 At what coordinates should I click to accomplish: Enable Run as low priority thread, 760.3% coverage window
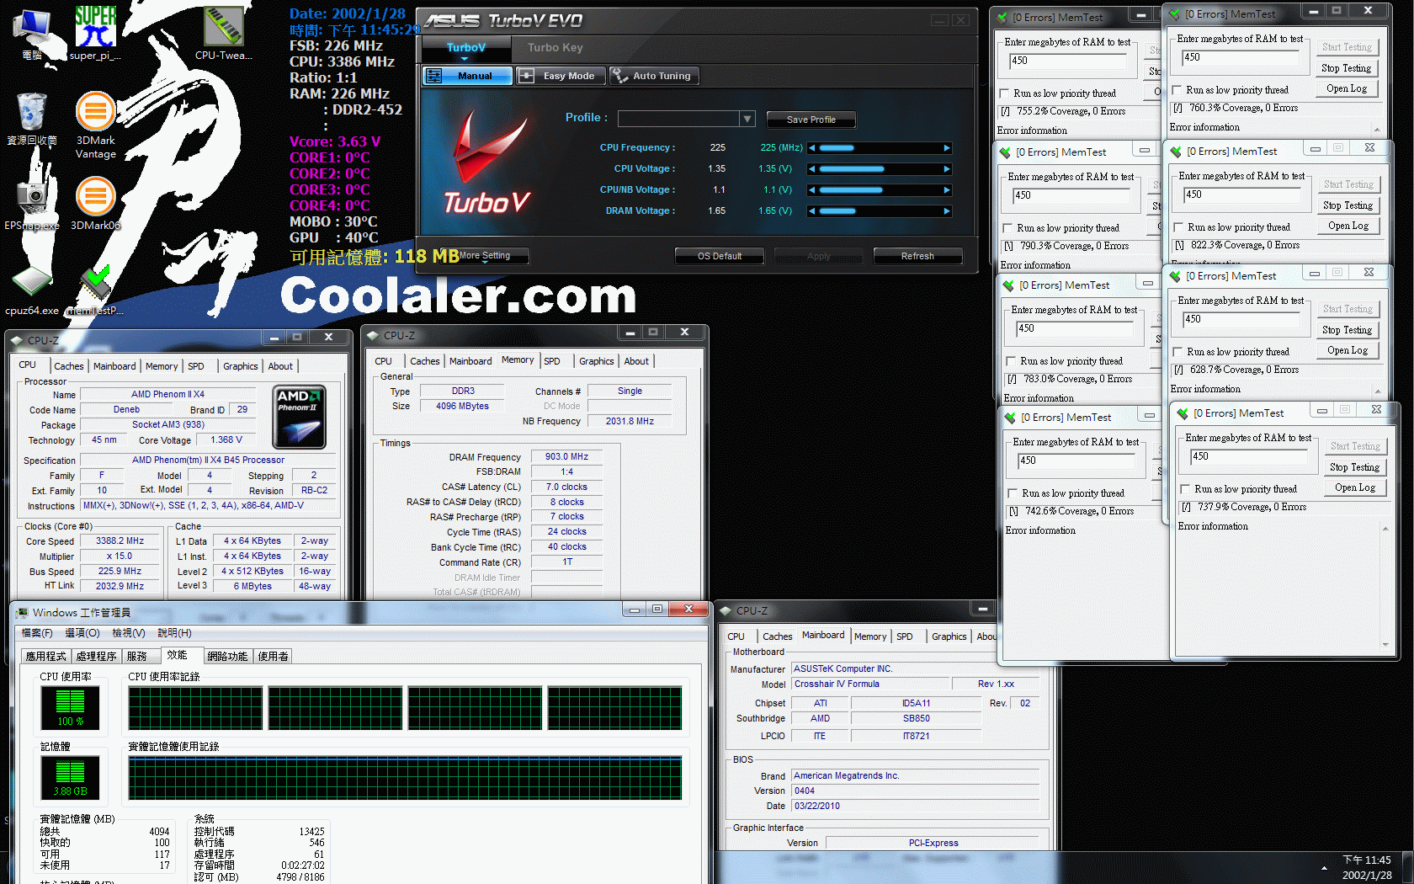pos(1177,90)
